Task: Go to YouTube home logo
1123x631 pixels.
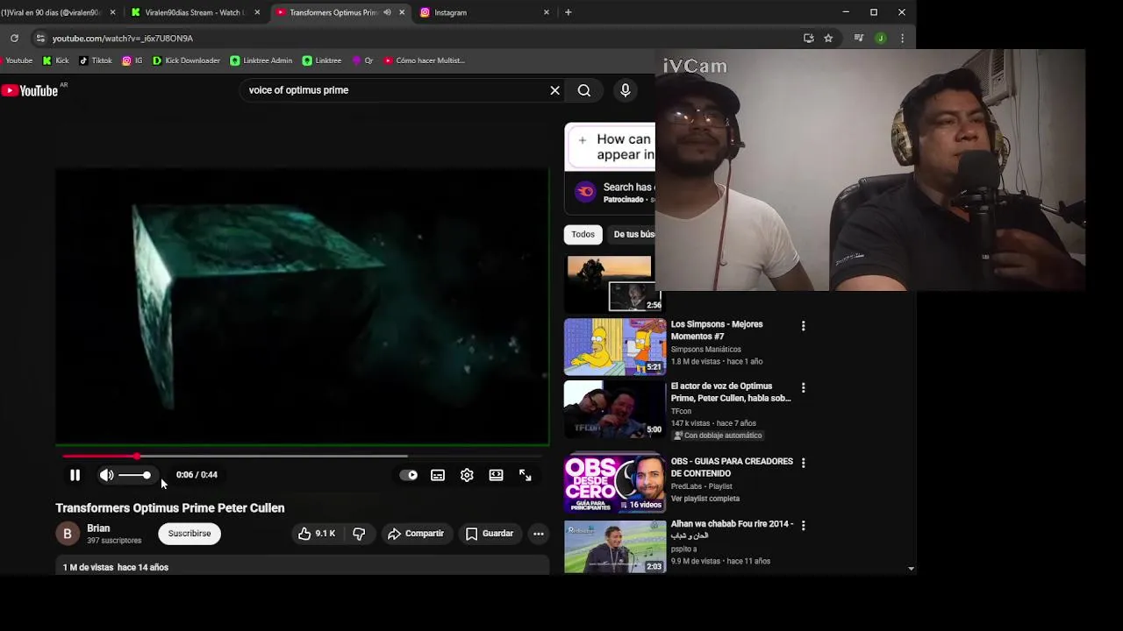Action: (30, 90)
